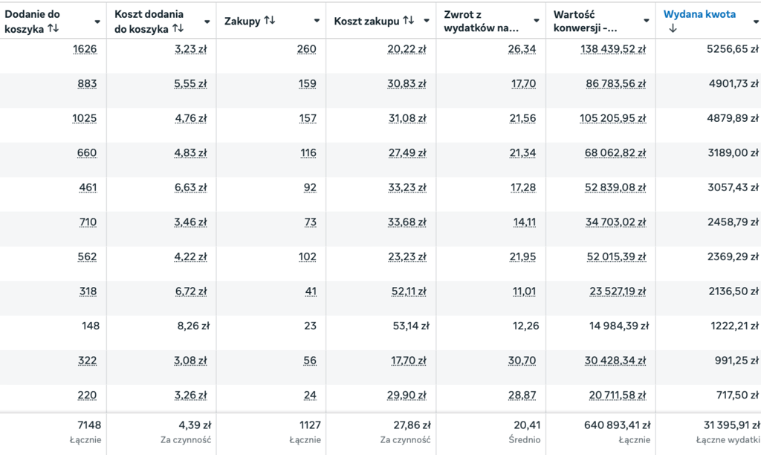Click ROAS value 30,70 link
The image size is (761, 455).
click(523, 361)
